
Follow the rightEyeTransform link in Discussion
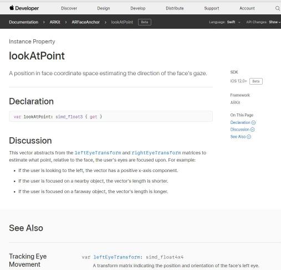click(x=156, y=153)
